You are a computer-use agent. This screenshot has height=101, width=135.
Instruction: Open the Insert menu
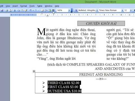[15, 6]
